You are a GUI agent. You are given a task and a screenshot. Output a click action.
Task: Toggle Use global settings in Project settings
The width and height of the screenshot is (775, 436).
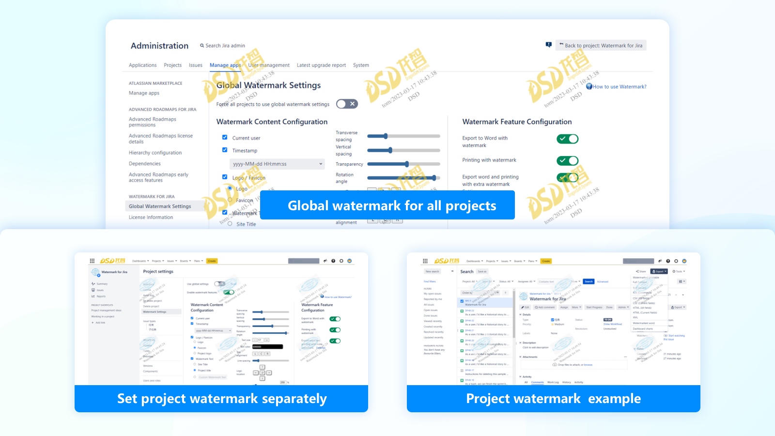(x=220, y=284)
